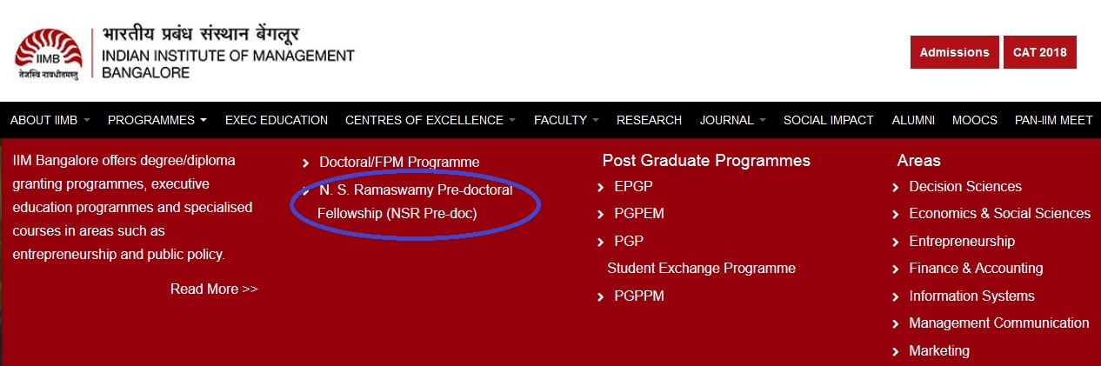Expand the ABOUT IIMB dropdown menu
The image size is (1101, 366).
50,120
